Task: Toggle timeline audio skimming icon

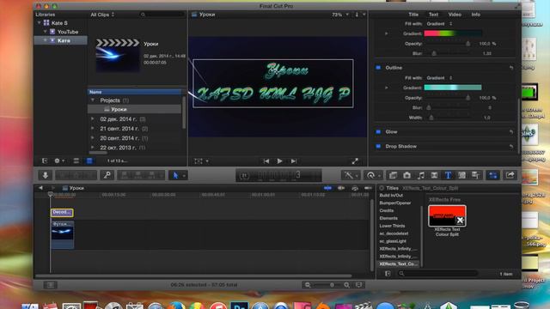Action: [x=341, y=188]
